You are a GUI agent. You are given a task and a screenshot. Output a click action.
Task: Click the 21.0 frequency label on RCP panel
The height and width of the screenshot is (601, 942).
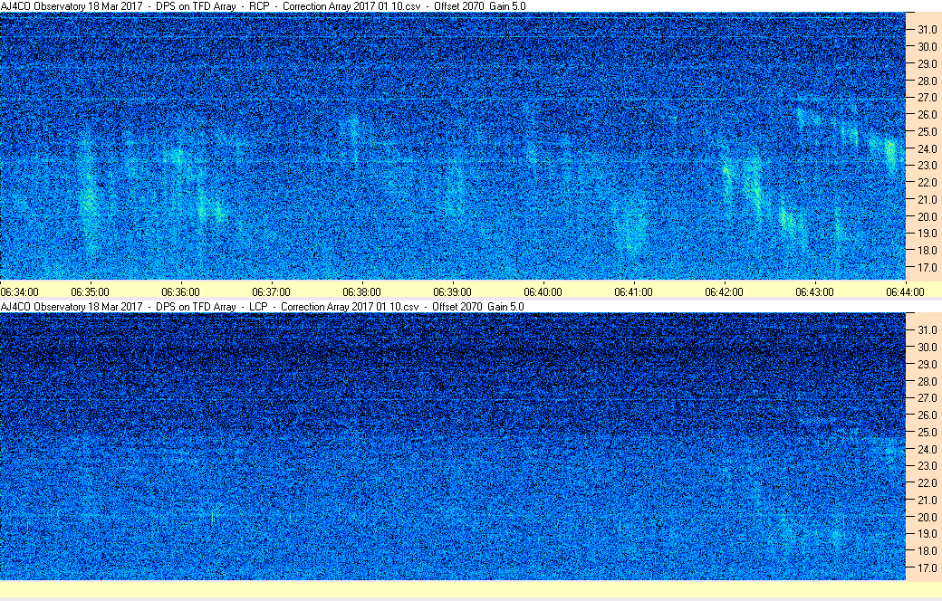[x=927, y=199]
